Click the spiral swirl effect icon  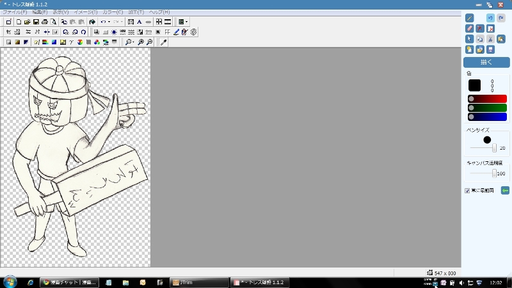(x=193, y=32)
